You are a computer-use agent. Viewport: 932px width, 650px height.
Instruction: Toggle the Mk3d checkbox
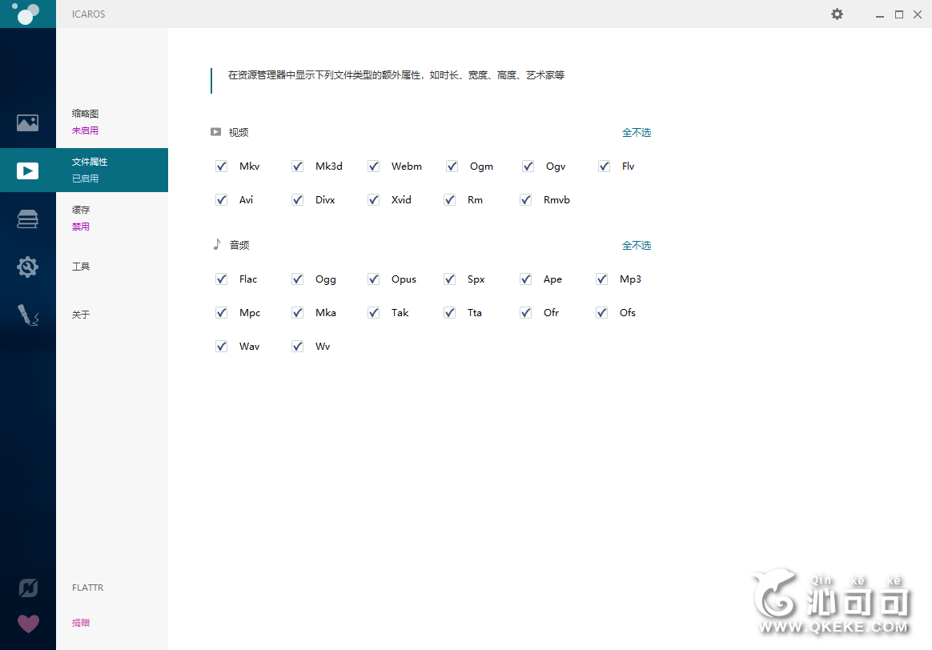tap(298, 167)
